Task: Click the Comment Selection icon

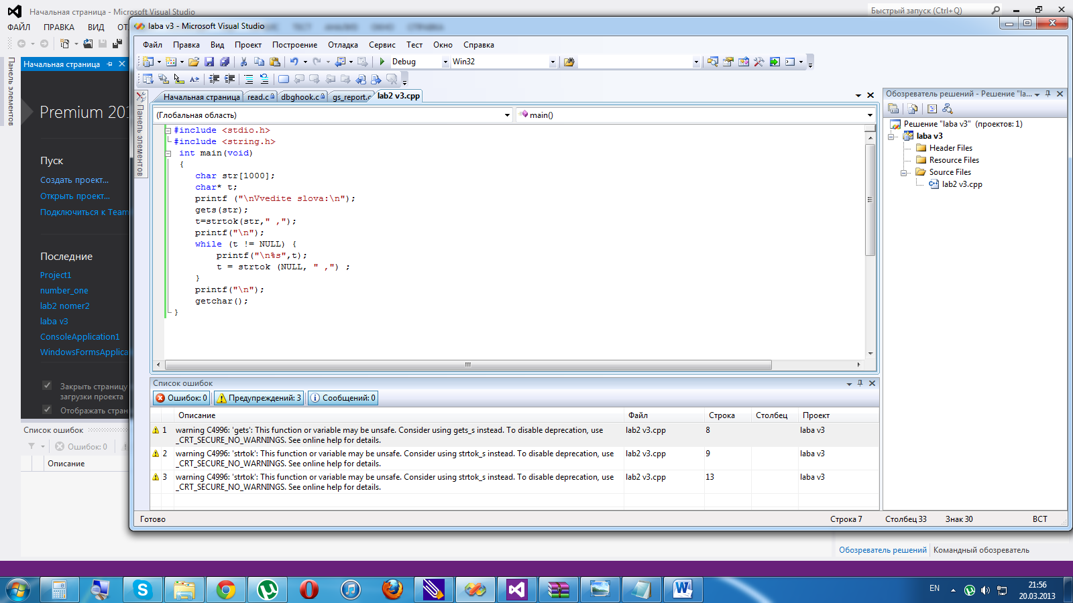Action: pos(249,79)
